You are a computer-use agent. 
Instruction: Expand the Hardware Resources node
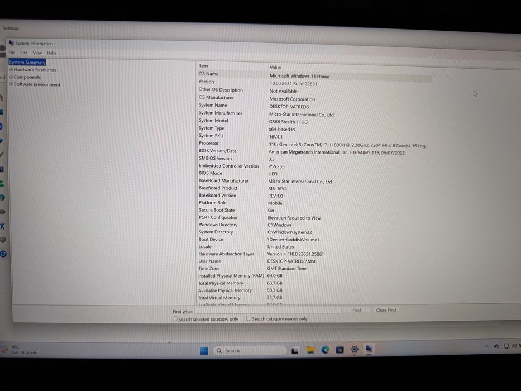coord(11,70)
